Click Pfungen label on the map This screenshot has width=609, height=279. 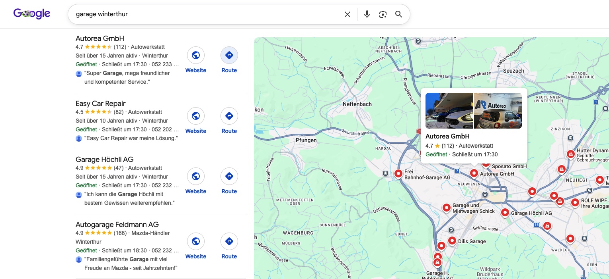point(306,140)
